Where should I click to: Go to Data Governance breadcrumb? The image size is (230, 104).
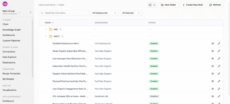(x=47, y=5)
